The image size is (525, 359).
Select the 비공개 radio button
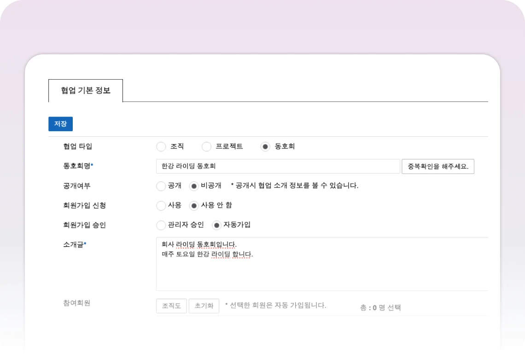click(194, 186)
